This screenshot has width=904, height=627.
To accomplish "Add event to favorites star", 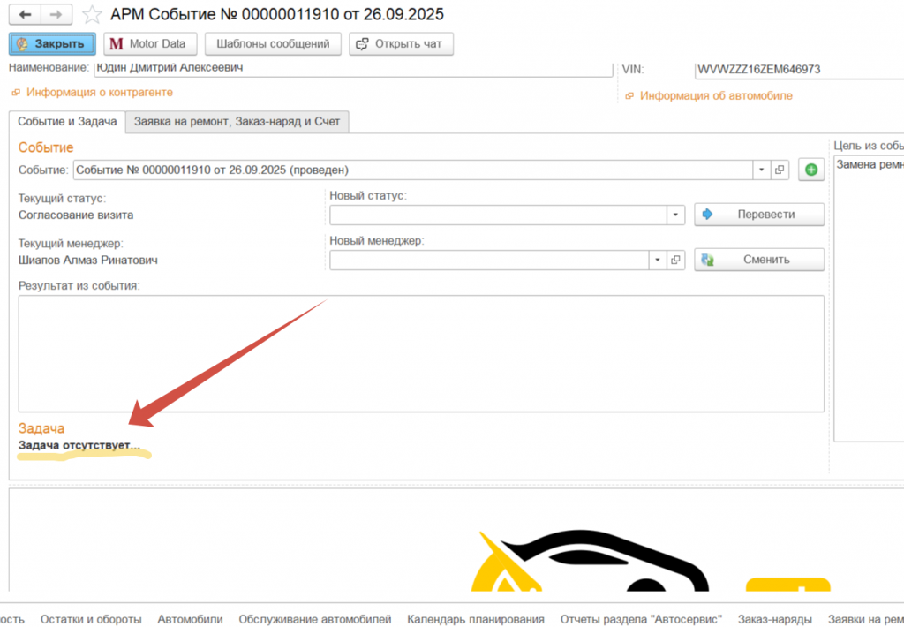I will [x=91, y=15].
